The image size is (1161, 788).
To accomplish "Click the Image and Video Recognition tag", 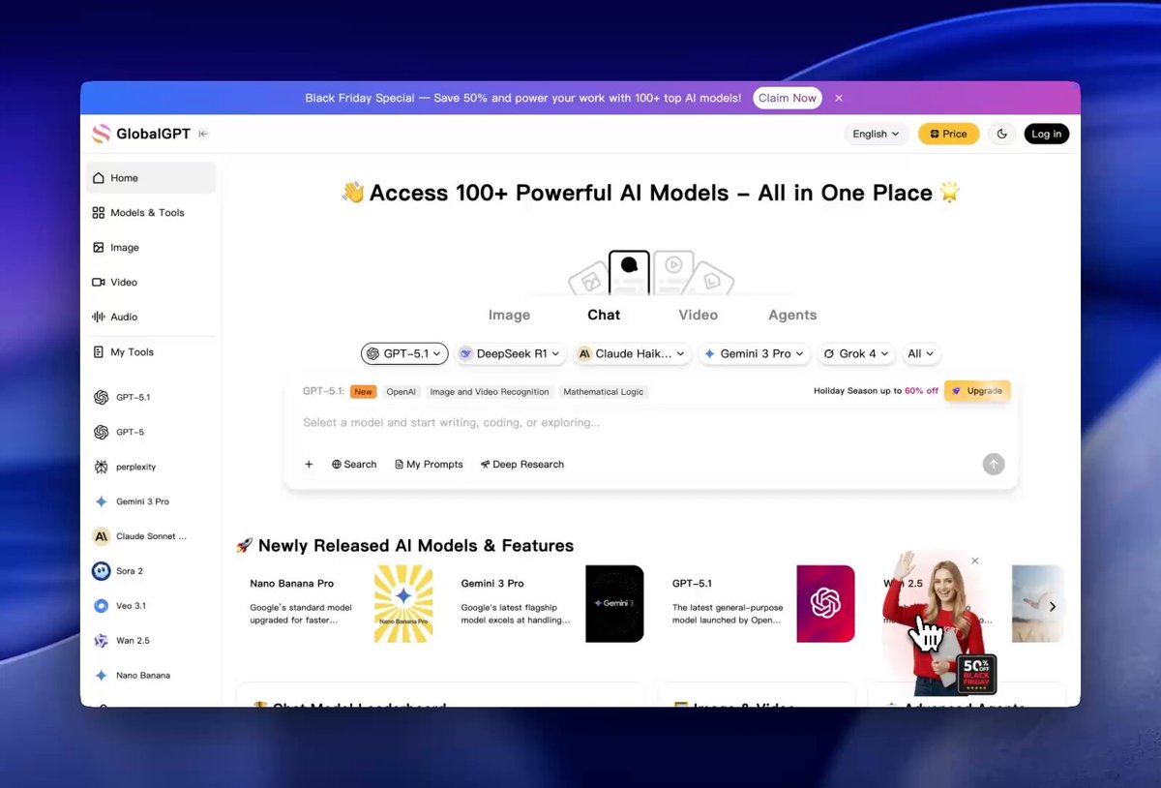I will tap(490, 392).
